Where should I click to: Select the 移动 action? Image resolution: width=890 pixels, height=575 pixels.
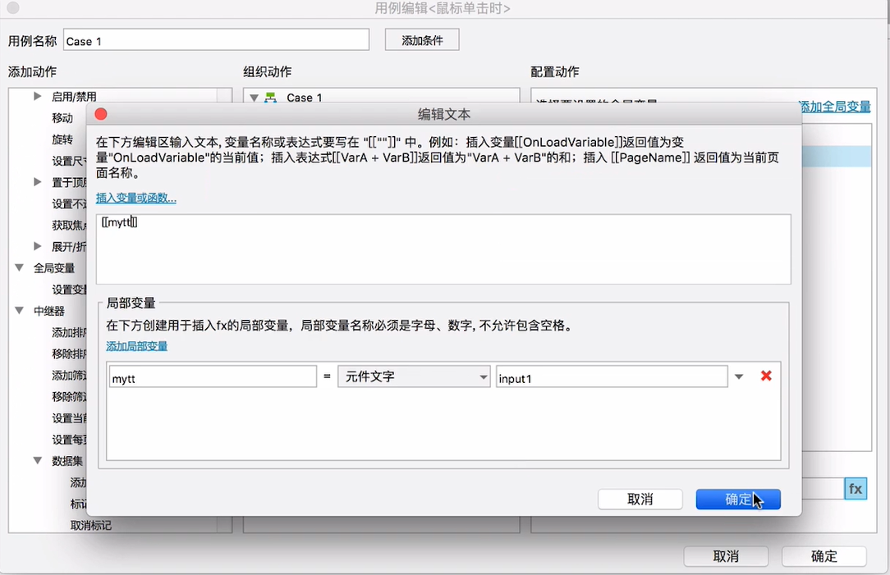[62, 118]
